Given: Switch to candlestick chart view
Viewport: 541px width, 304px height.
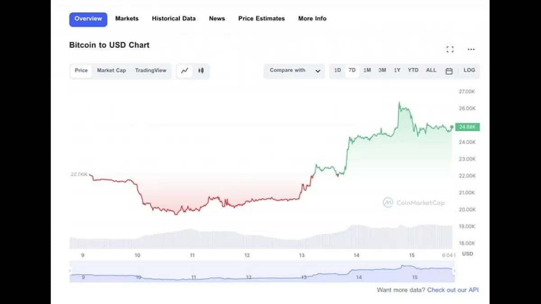Looking at the screenshot, I should [201, 71].
